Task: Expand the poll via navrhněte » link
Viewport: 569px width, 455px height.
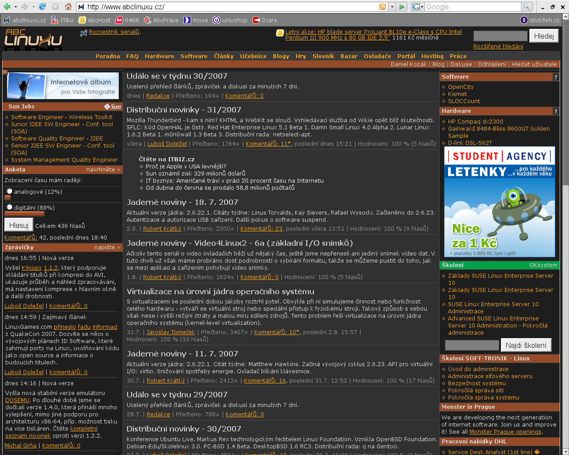Action: click(103, 170)
